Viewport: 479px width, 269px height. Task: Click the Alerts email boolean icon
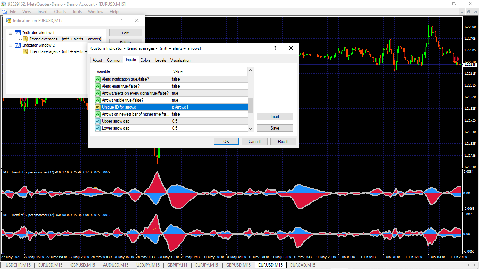pos(98,86)
